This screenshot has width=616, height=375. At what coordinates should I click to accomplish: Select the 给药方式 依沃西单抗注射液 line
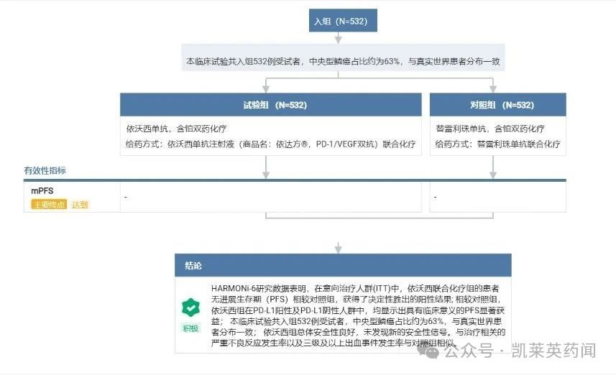coord(270,144)
